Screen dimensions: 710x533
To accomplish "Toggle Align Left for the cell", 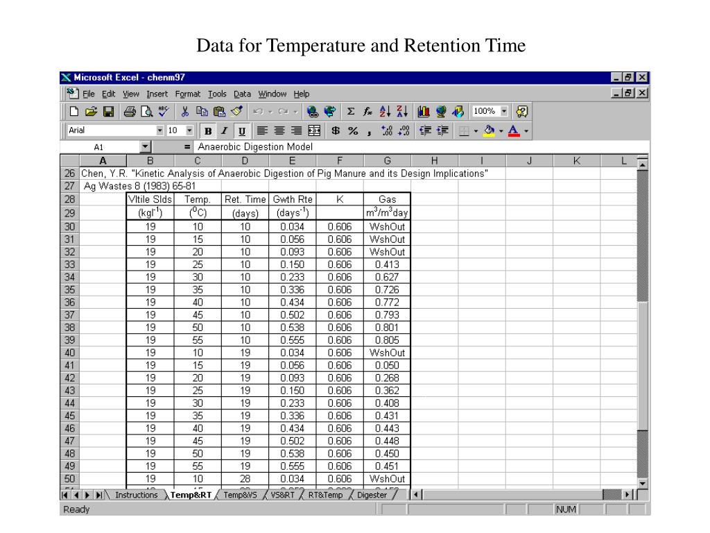I will [262, 131].
